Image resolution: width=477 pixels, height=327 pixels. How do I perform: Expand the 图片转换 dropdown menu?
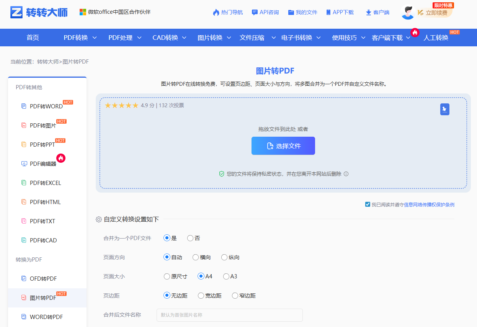(210, 37)
